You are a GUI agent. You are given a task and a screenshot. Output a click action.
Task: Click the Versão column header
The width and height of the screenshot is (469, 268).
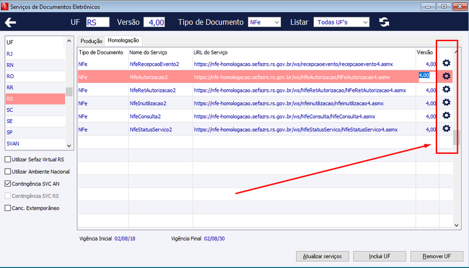(x=425, y=52)
